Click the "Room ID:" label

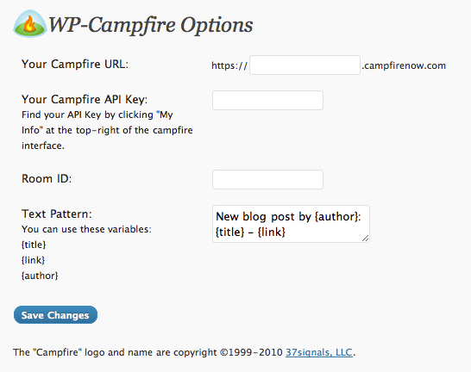click(47, 178)
